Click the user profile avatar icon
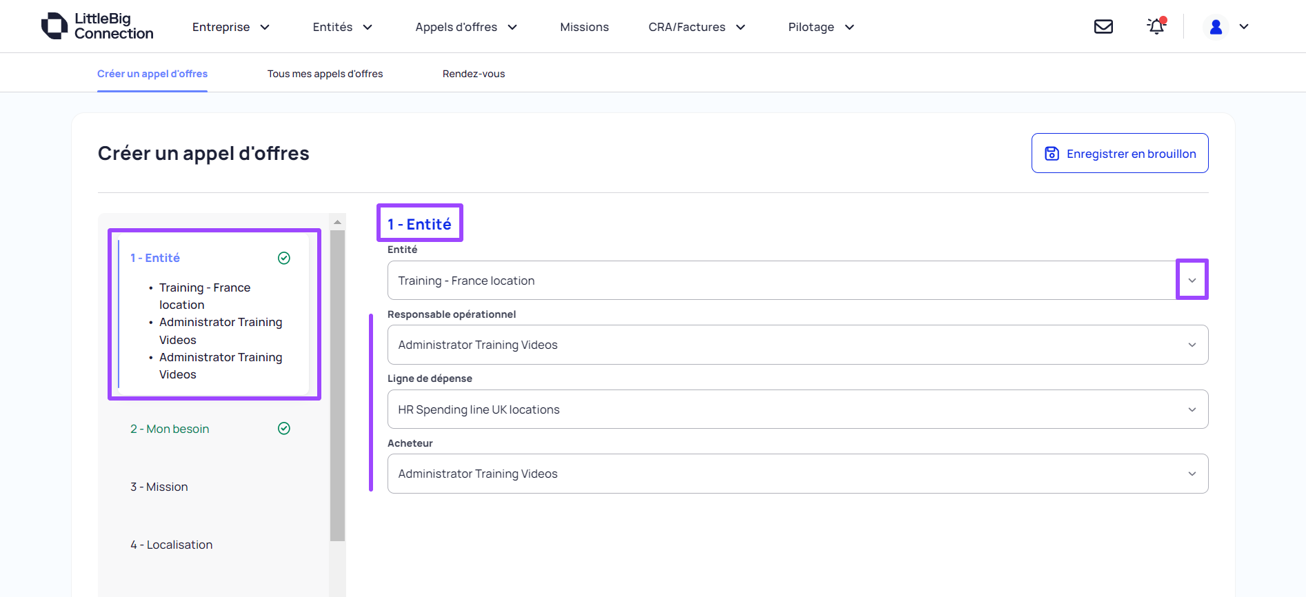 1216,27
